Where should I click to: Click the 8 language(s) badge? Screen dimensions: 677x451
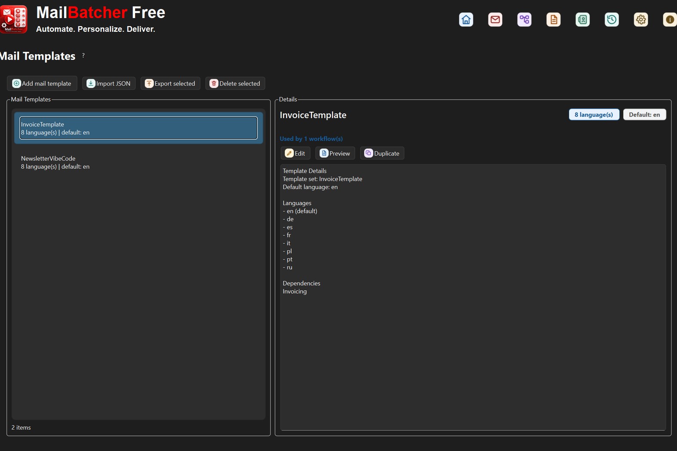point(594,115)
